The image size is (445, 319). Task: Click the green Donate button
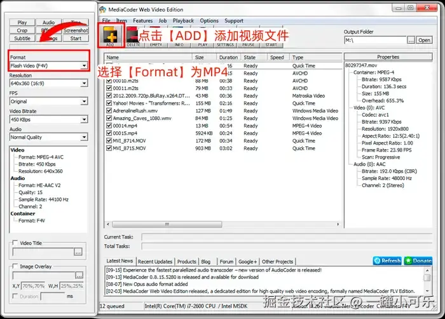(418, 261)
